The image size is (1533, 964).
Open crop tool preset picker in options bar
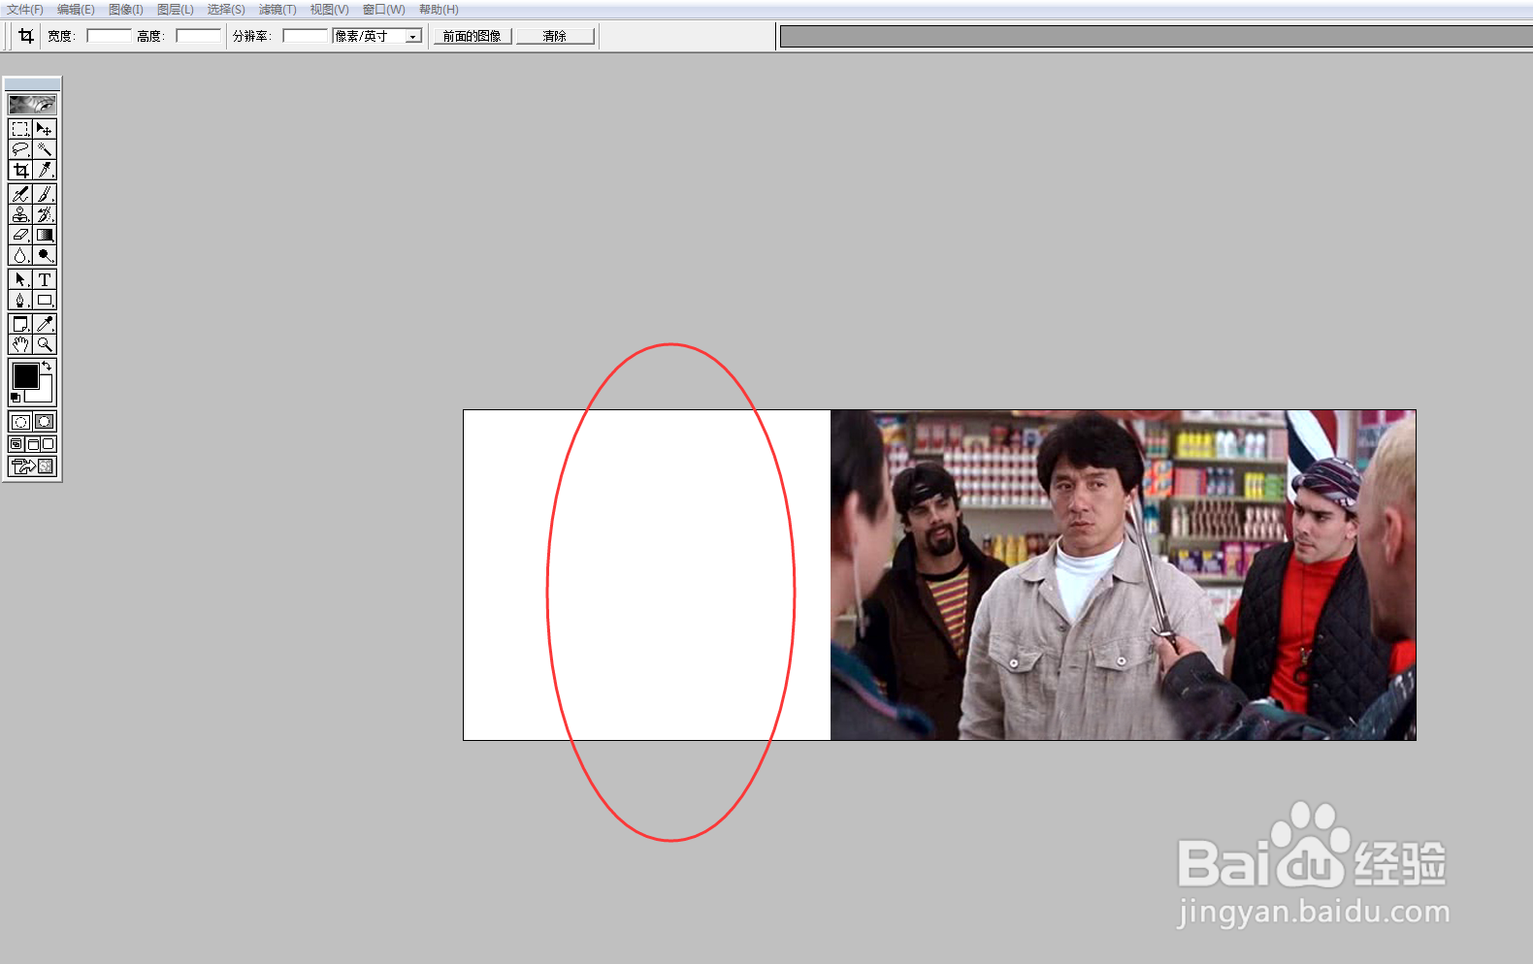26,36
